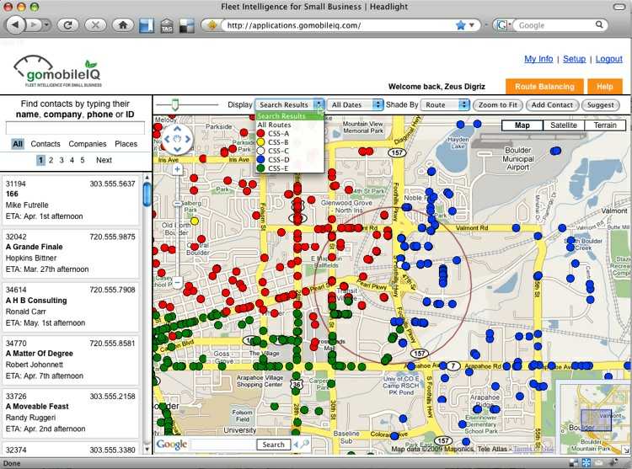Open the Setup link
This screenshot has height=469, width=632.
coord(574,59)
